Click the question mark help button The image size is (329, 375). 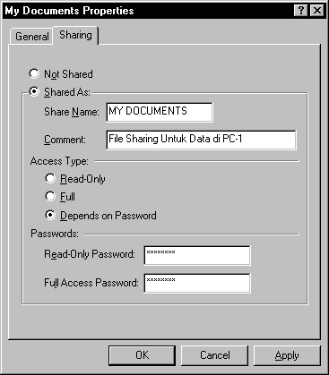click(x=301, y=11)
